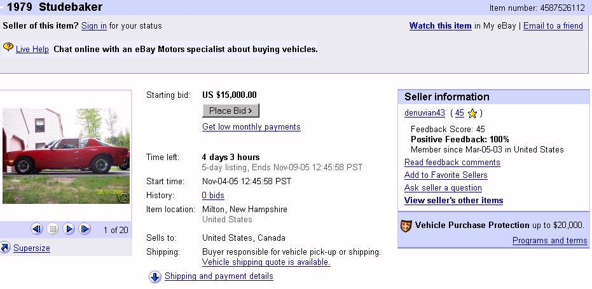Go to the previous photo in slideshow
Screen dimensions: 592x289
37,229
